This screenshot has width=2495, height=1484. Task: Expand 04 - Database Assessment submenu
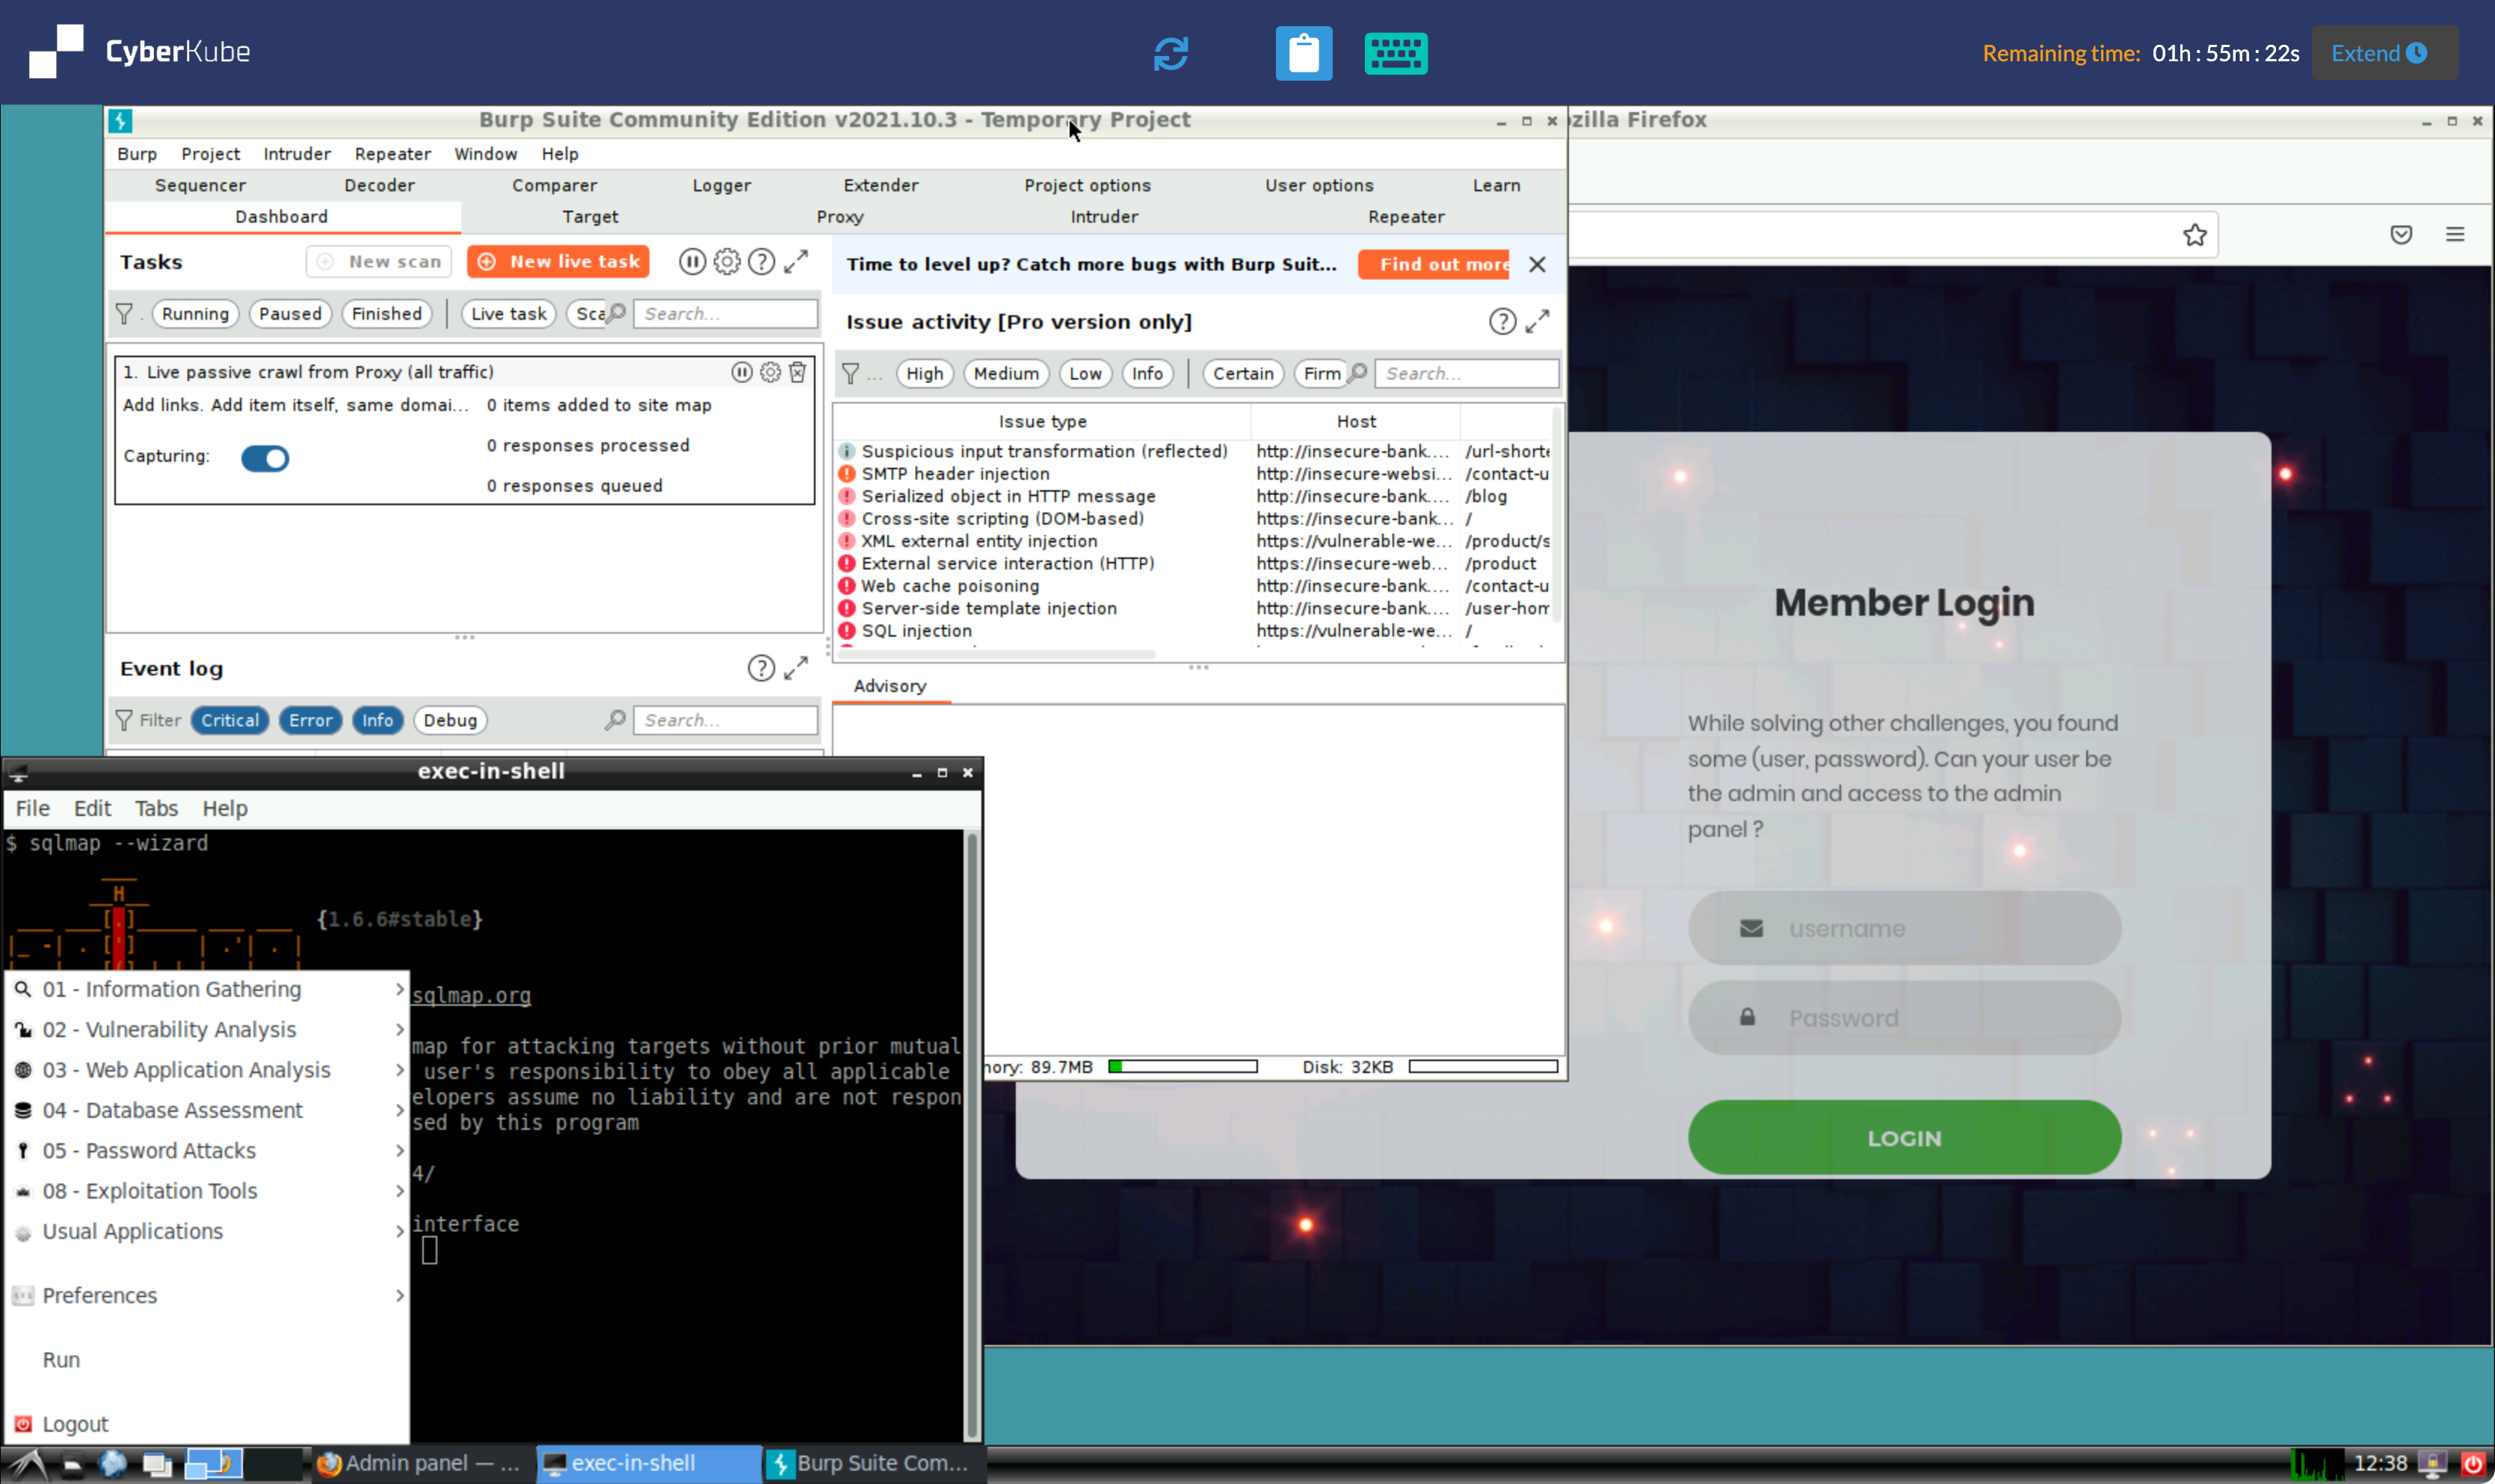pos(208,1110)
